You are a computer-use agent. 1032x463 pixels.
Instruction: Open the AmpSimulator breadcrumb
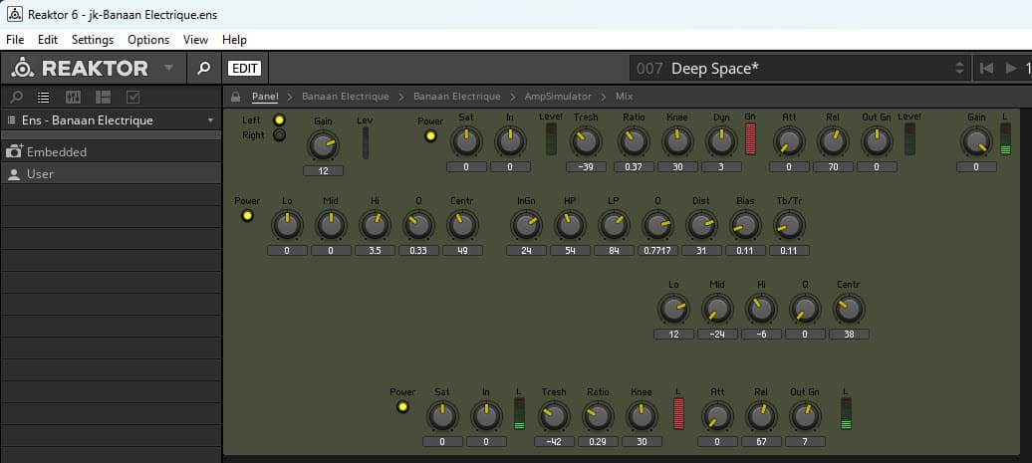558,97
